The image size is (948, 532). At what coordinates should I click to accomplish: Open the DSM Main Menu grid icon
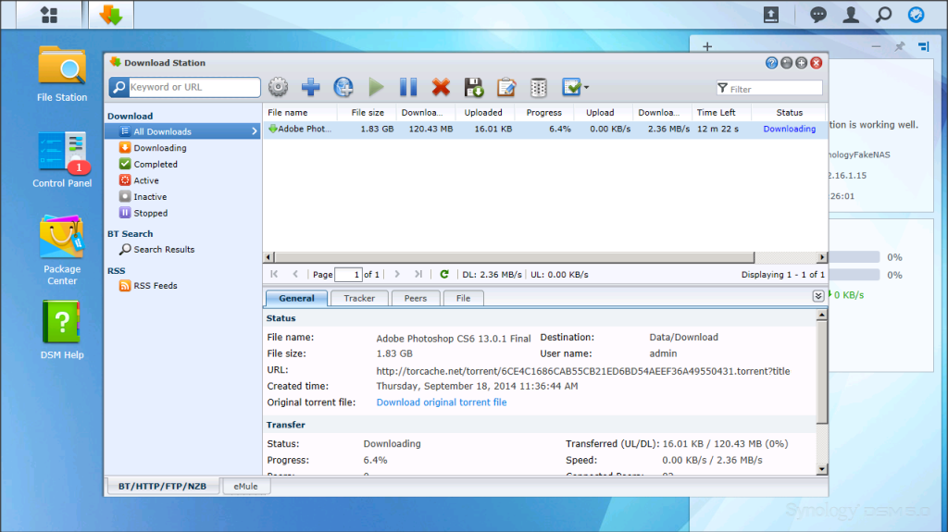(x=48, y=15)
